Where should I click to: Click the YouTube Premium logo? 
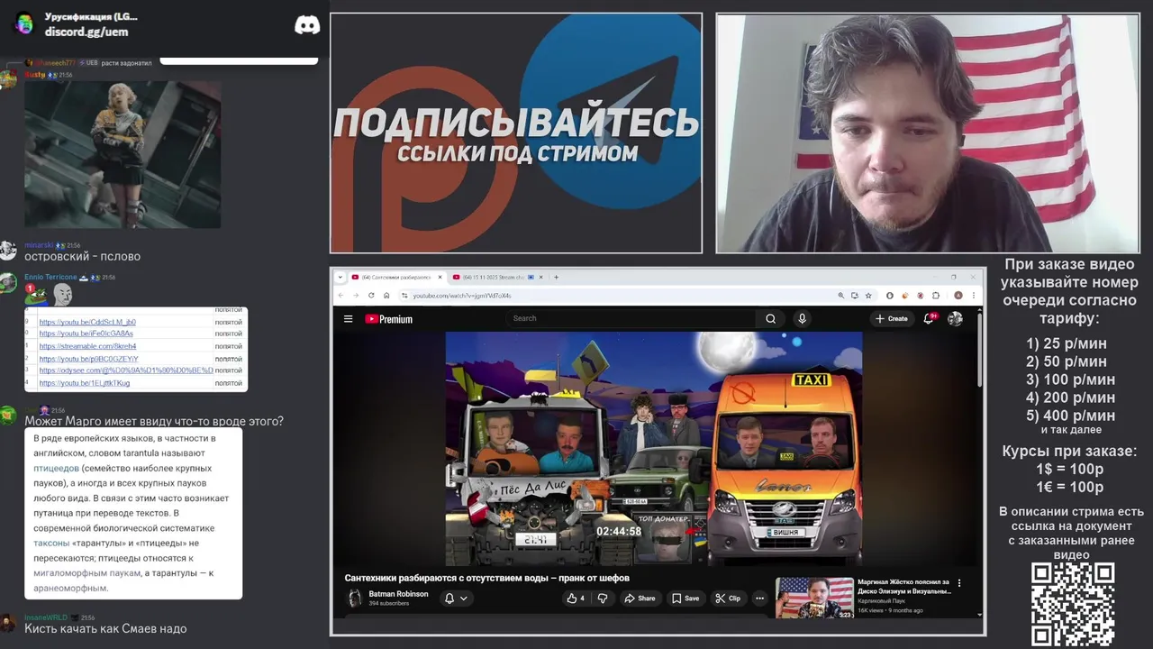click(x=388, y=319)
